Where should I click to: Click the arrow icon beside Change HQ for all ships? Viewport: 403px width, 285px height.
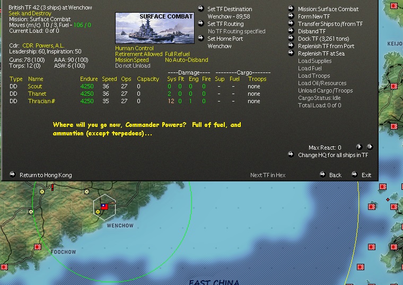coord(291,154)
